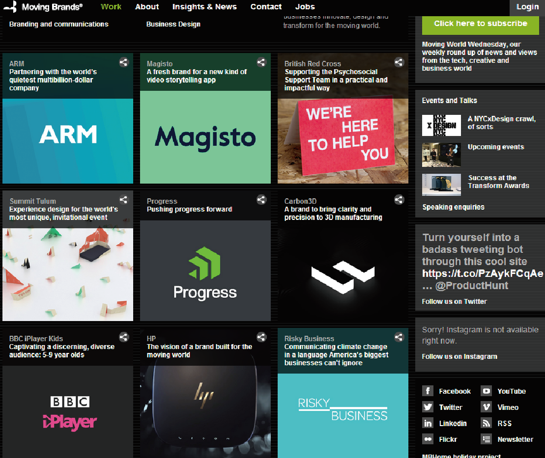Open the Transform Awards thumbnail
Image resolution: width=545 pixels, height=458 pixels.
pos(441,185)
